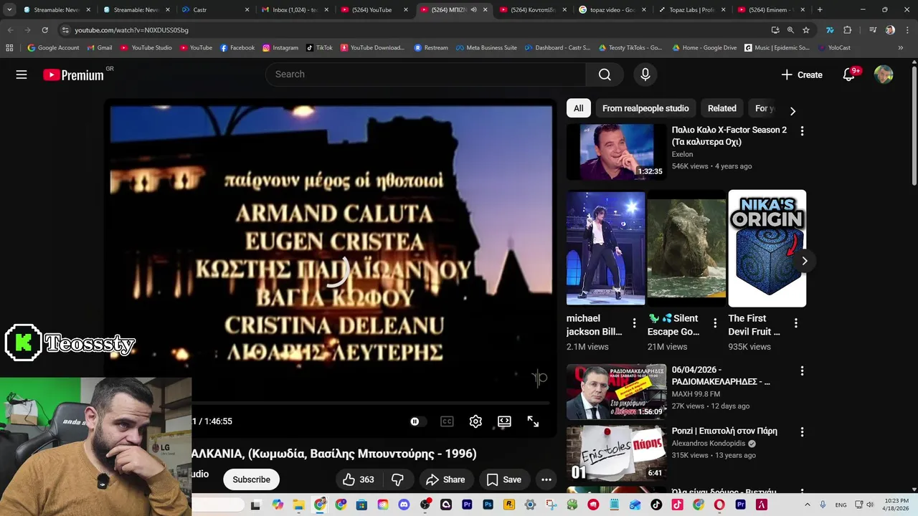This screenshot has height=516, width=918.
Task: Subscribe to the channel
Action: (252, 479)
